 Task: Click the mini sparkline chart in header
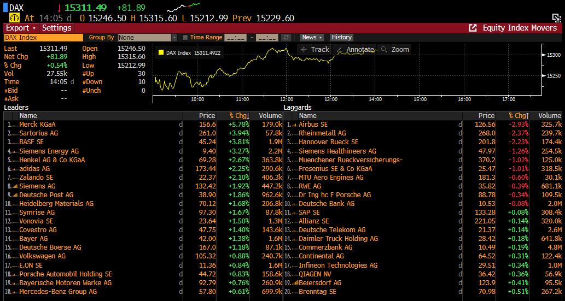pyautogui.click(x=183, y=8)
